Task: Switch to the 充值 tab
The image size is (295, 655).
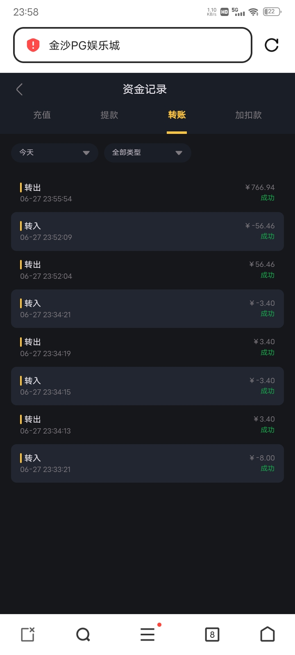Action: 42,115
